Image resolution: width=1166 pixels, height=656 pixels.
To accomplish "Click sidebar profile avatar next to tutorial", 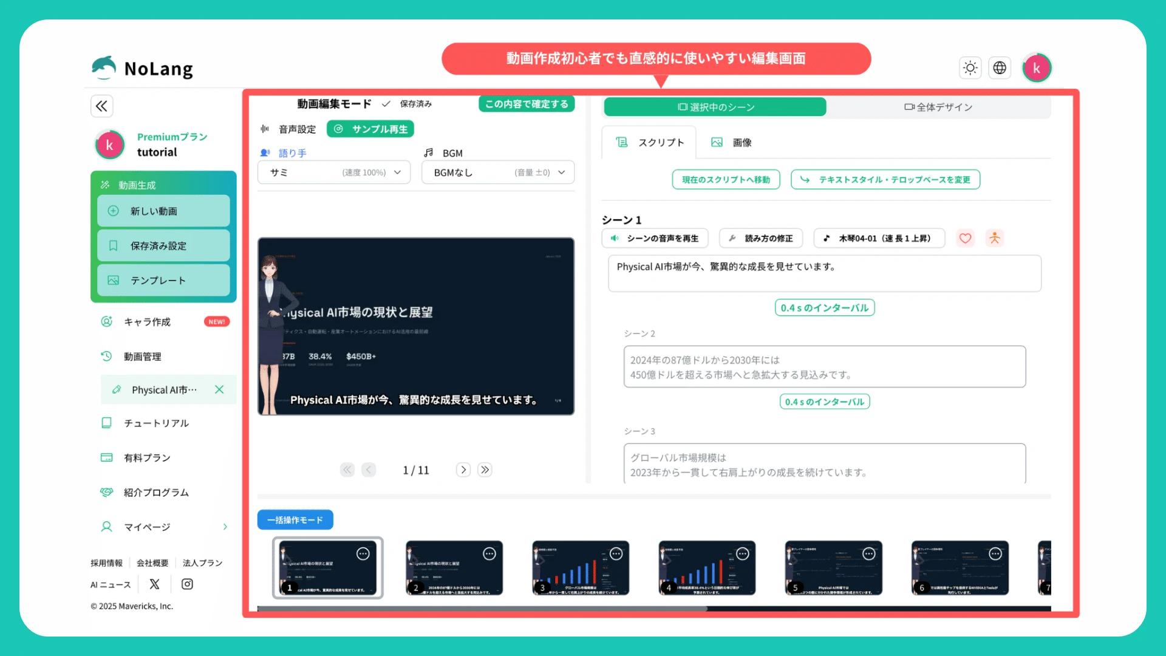I will pyautogui.click(x=110, y=145).
